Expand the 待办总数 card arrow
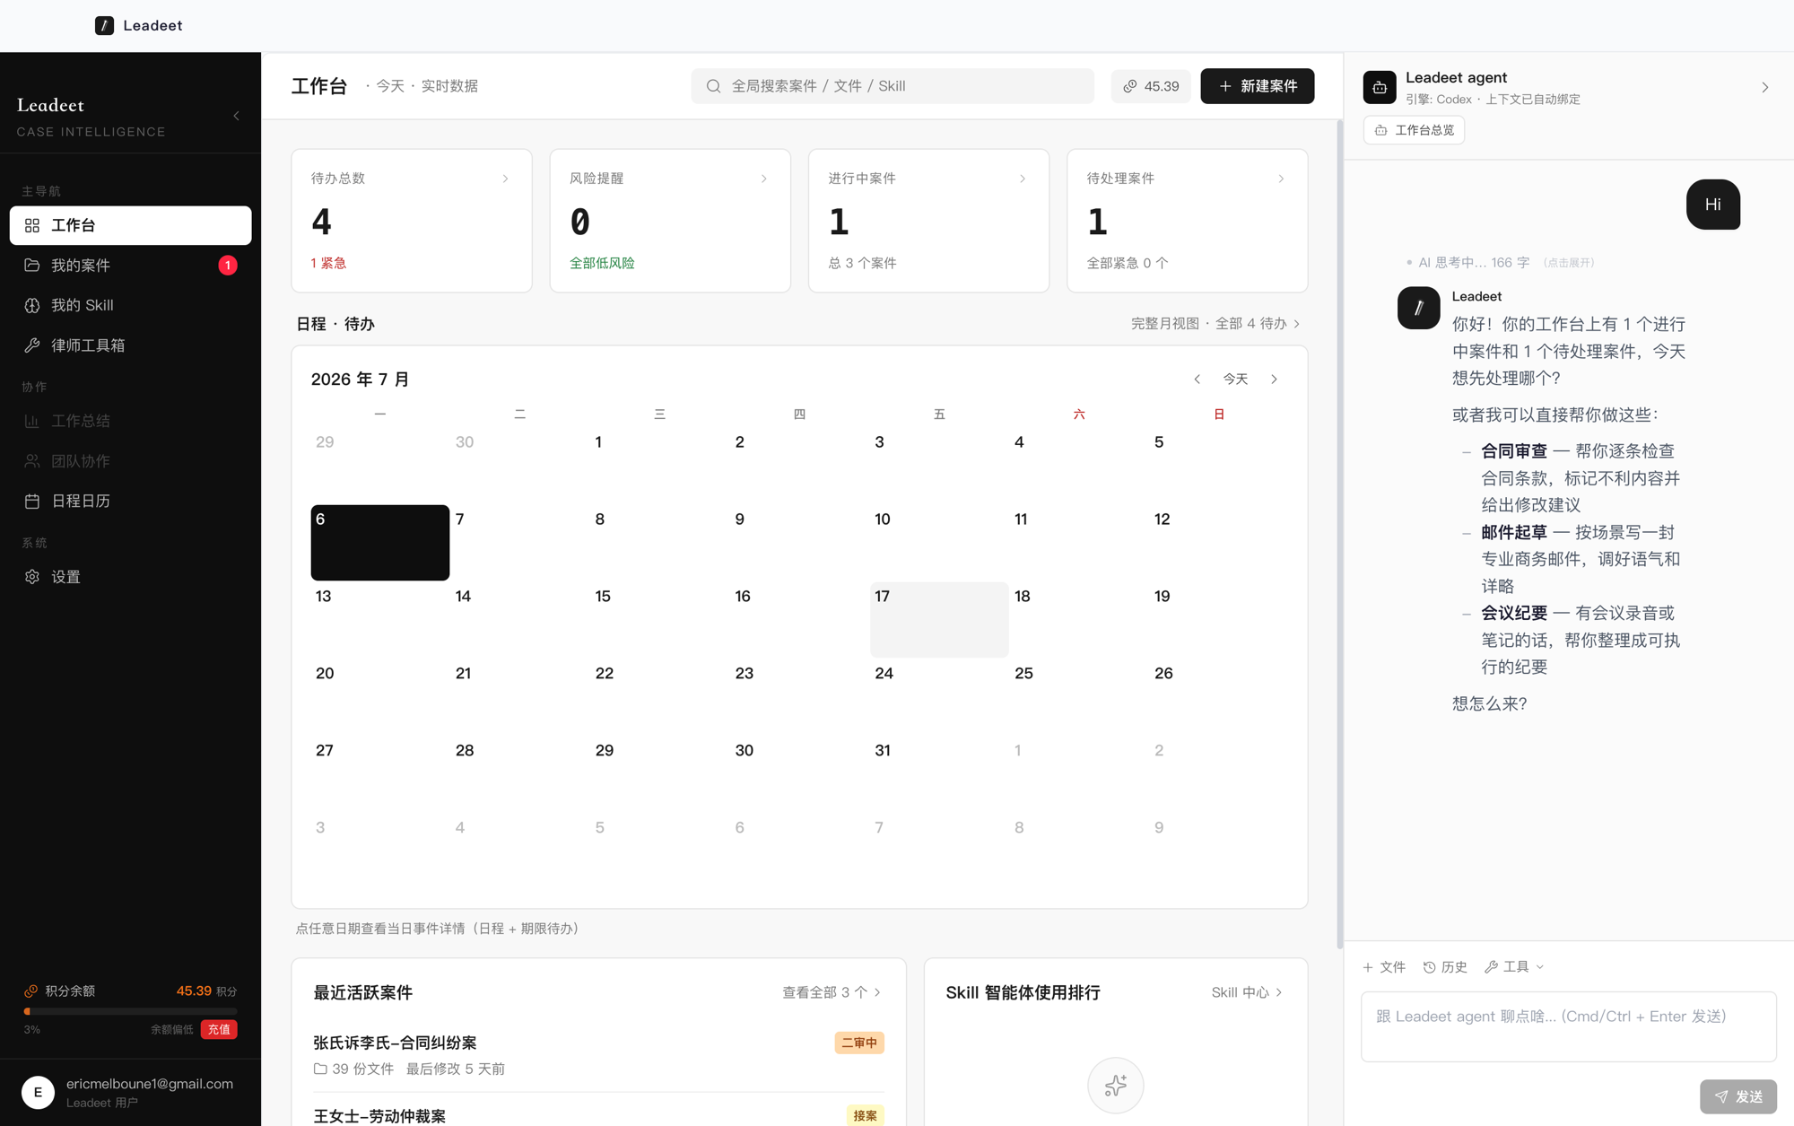Image resolution: width=1794 pixels, height=1126 pixels. (x=505, y=179)
